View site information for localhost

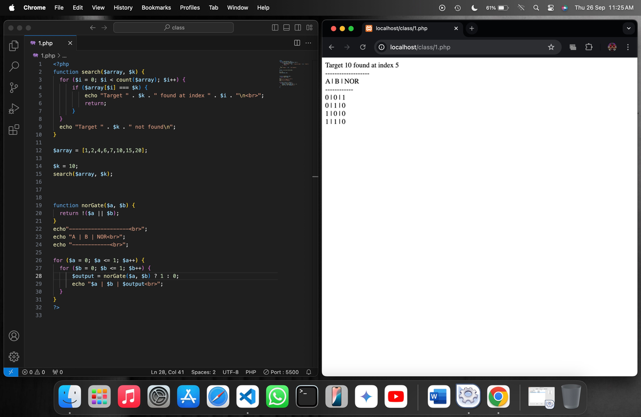point(382,47)
